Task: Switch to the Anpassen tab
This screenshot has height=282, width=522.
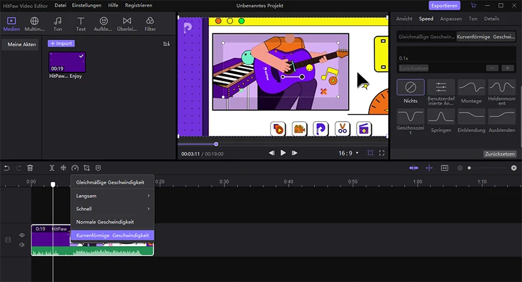Action: tap(451, 19)
